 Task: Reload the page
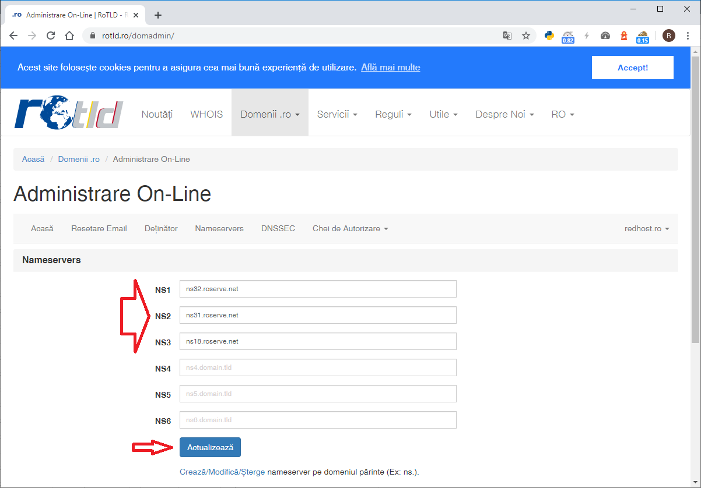pyautogui.click(x=51, y=36)
